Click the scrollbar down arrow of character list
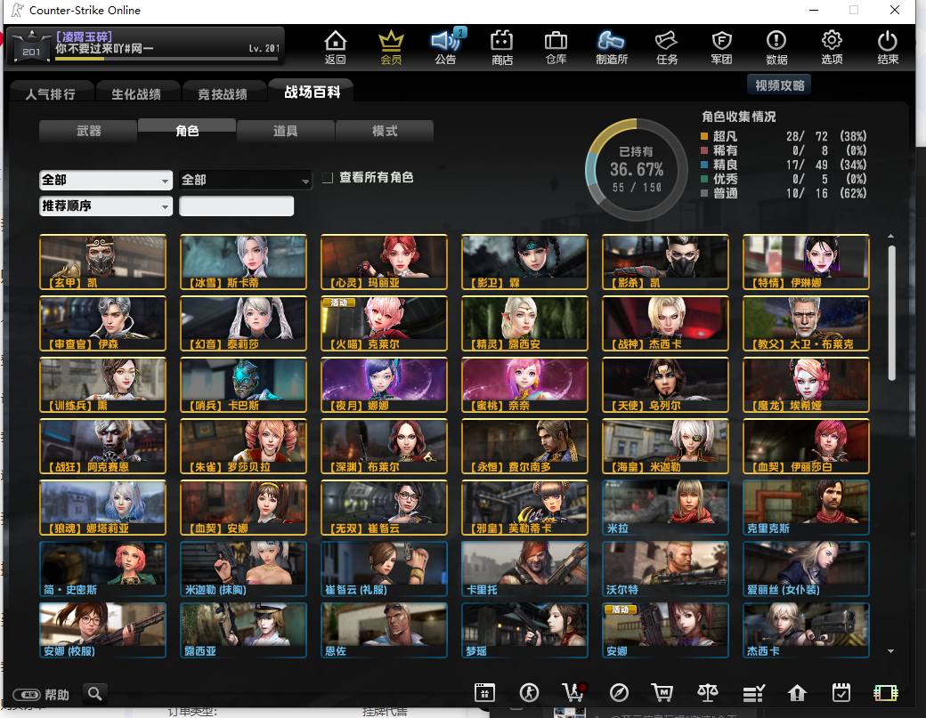This screenshot has width=926, height=718. point(890,650)
